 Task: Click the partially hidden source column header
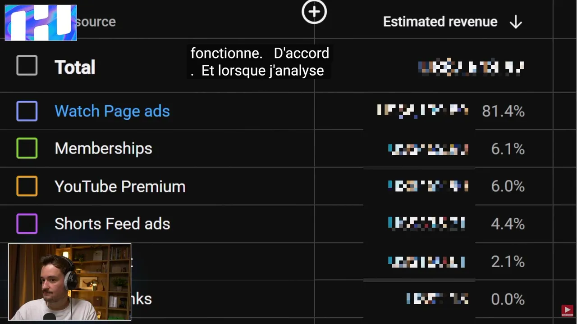(96, 22)
